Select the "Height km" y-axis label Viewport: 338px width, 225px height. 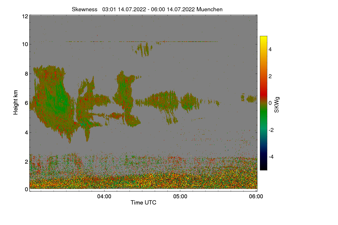[x=16, y=102]
